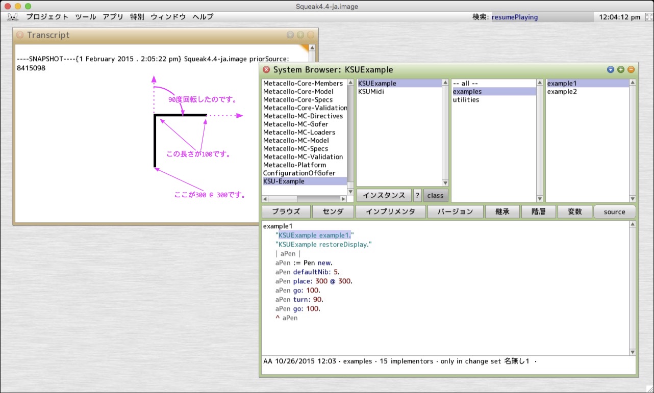654x393 pixels.
Task: Close the Transcript window
Action: [x=20, y=35]
